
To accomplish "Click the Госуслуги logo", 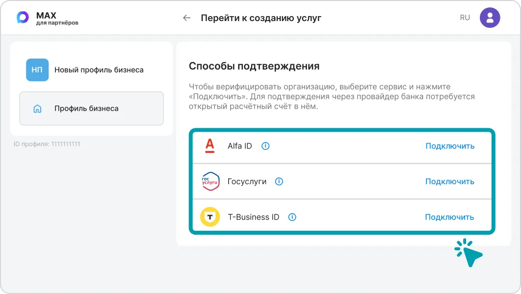I will [x=211, y=181].
